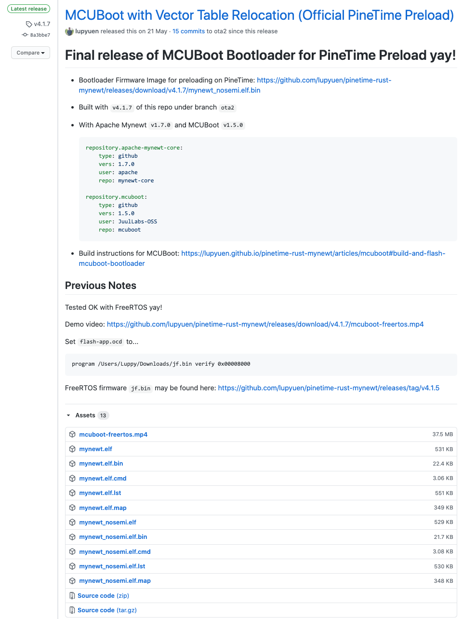Open the Compare dropdown
This screenshot has width=463, height=619.
coord(30,53)
